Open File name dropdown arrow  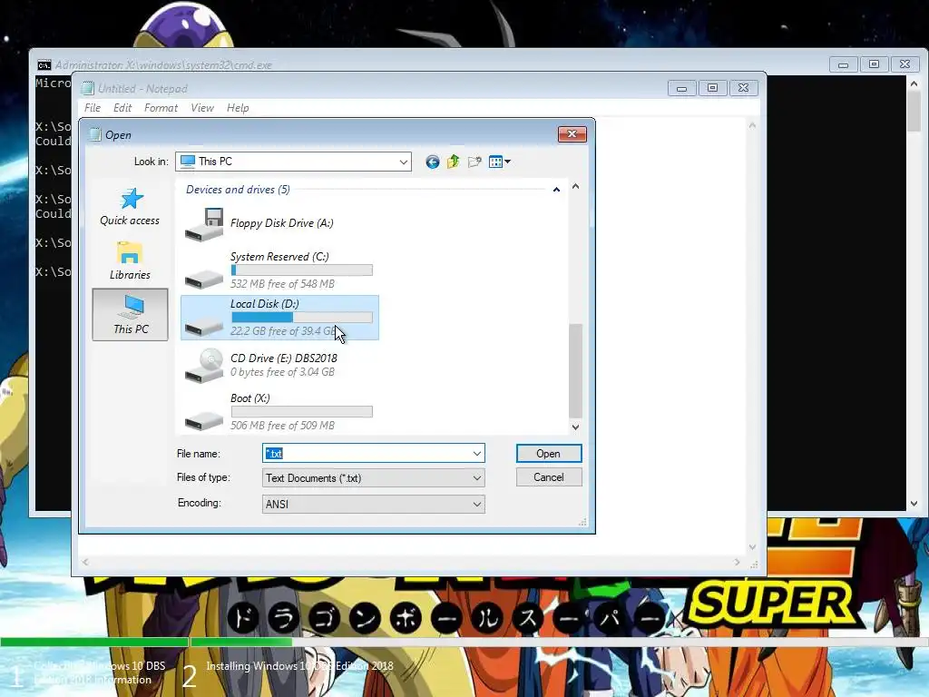[477, 454]
